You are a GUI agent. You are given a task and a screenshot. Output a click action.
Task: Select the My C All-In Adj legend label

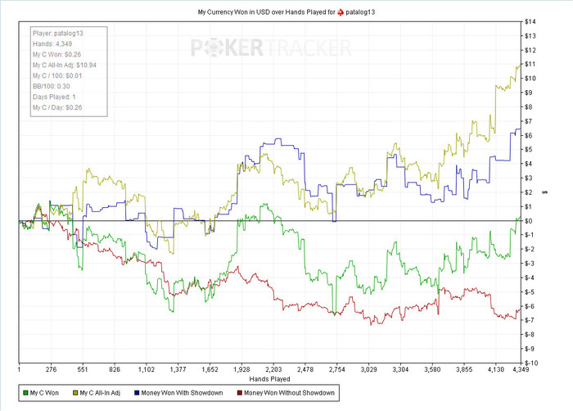tap(100, 393)
